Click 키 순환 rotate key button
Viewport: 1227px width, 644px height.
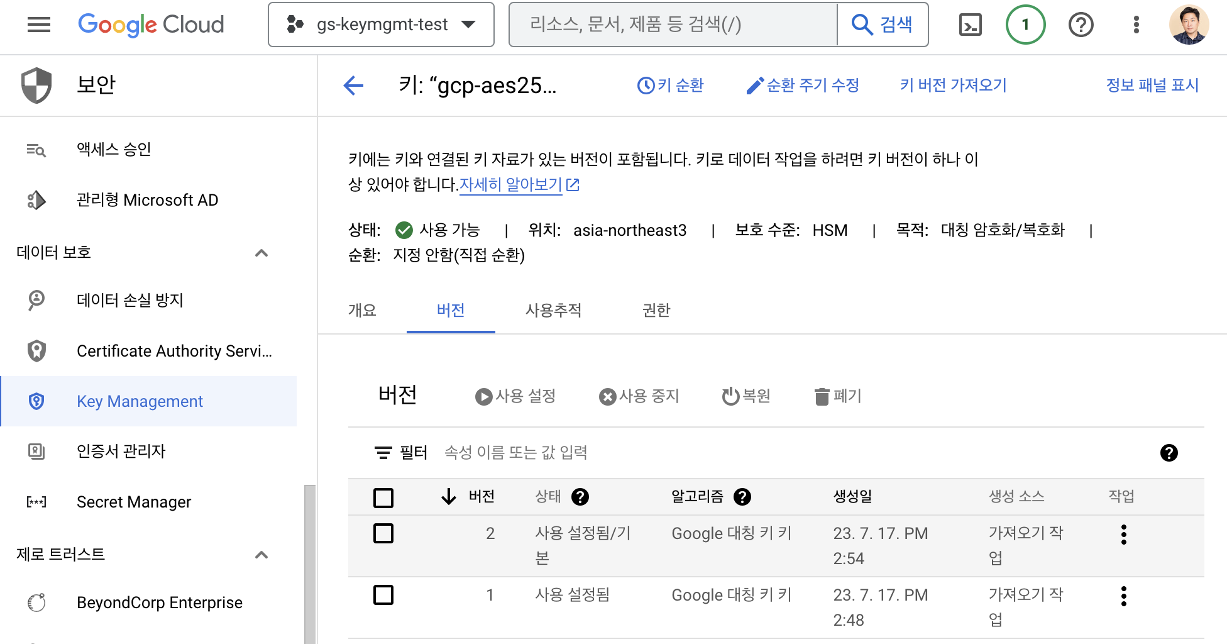click(670, 86)
